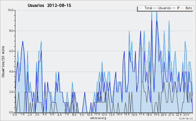
Task: Click the '6.0' y-axis value
Action: [11, 51]
